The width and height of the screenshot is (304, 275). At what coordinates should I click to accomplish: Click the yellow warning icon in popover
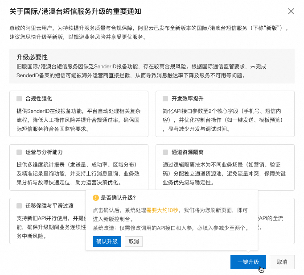[96, 198]
